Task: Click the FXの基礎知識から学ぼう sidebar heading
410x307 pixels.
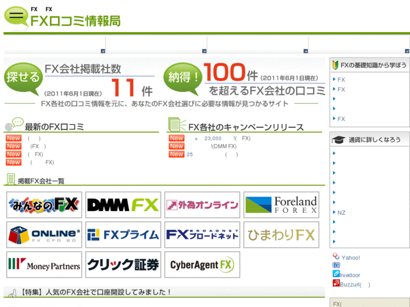Action: tap(373, 65)
